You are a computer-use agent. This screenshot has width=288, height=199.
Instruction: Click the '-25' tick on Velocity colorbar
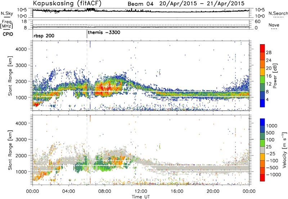coord(271,154)
